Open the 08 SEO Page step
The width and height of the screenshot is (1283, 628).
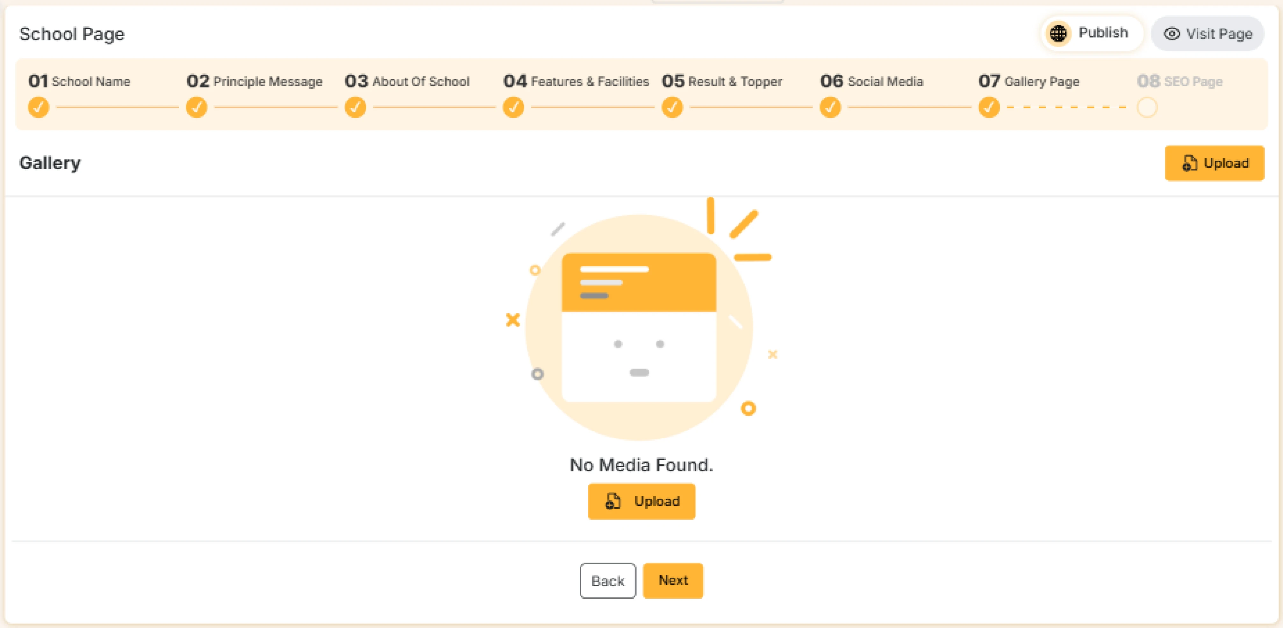[x=1179, y=81]
